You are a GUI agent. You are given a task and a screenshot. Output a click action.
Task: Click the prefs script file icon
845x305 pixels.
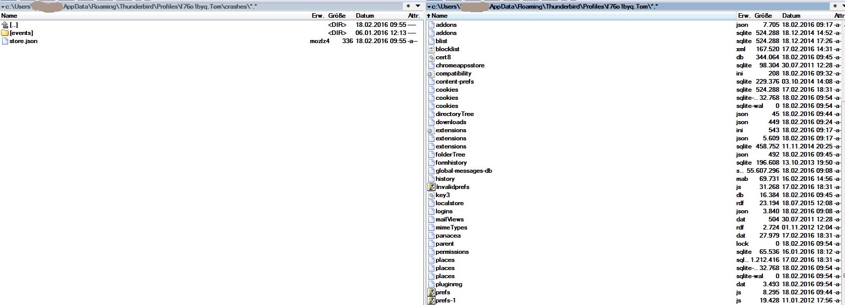(431, 292)
